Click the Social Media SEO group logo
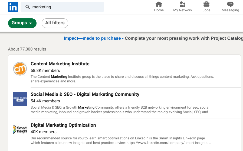 coord(20,99)
